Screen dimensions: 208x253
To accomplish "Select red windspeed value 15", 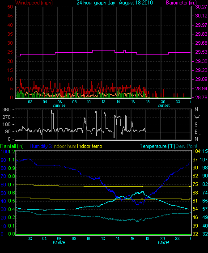I will (x=10, y=70).
